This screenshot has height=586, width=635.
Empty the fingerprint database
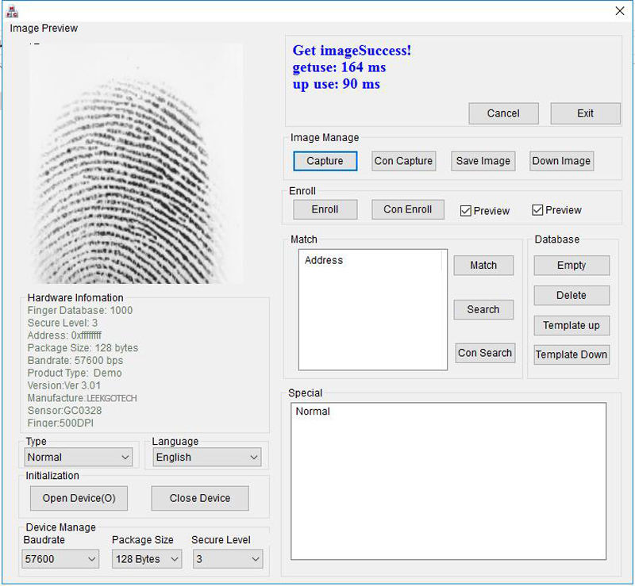point(571,266)
